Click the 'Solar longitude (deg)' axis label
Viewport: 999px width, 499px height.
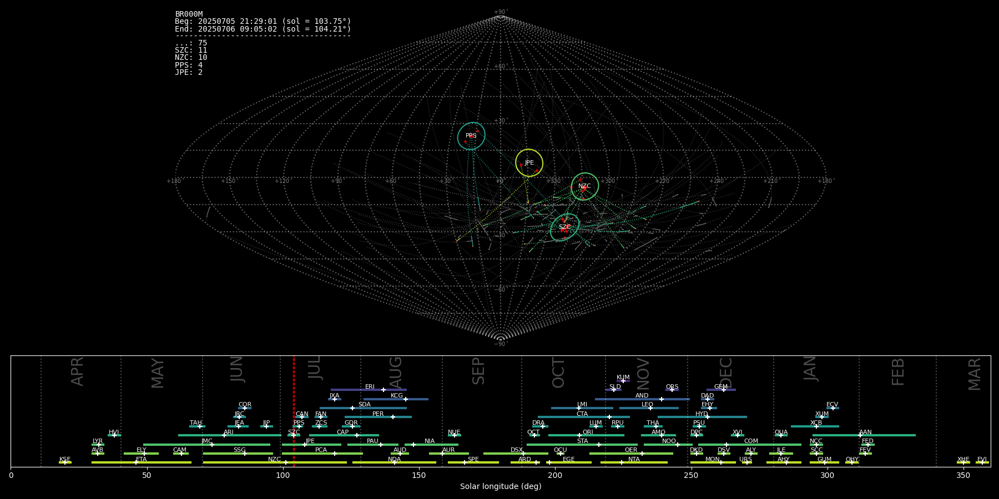coord(501,486)
